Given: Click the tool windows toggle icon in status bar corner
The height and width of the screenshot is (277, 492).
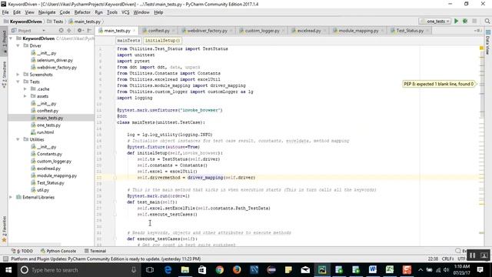Looking at the screenshot, I should (x=5, y=259).
